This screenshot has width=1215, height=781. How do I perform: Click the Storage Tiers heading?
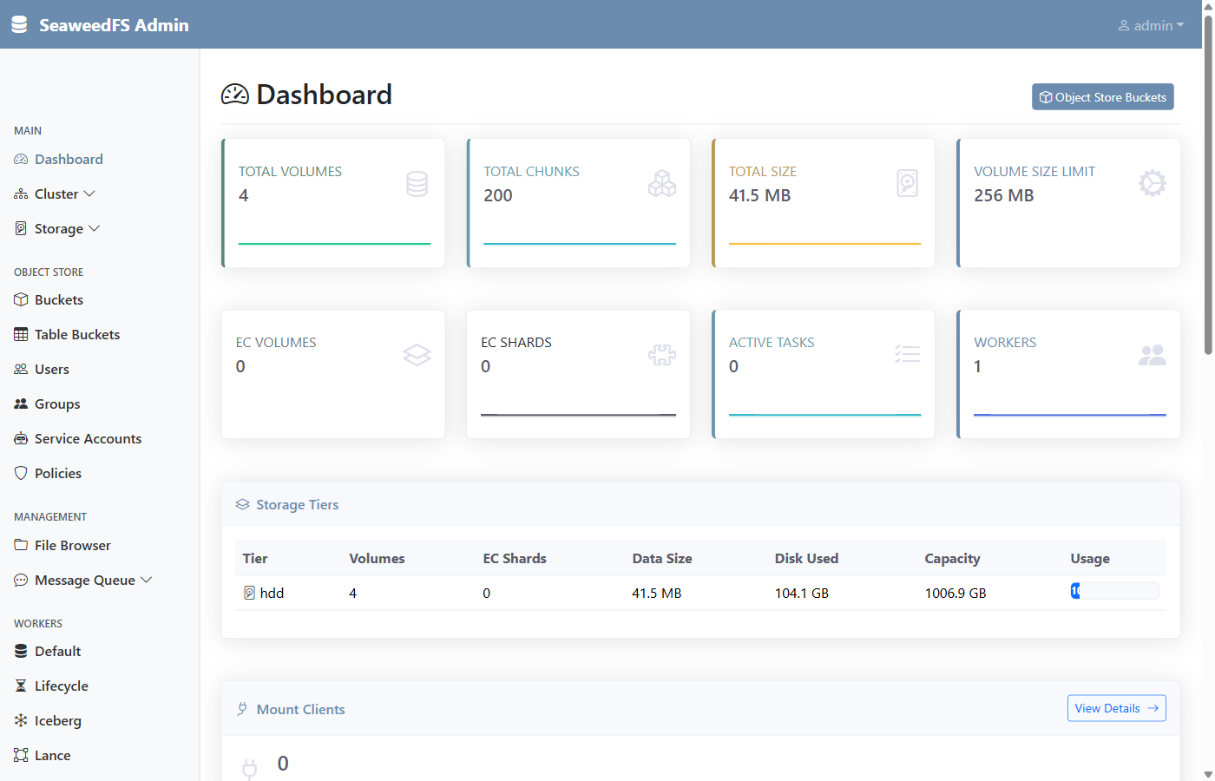tap(298, 505)
